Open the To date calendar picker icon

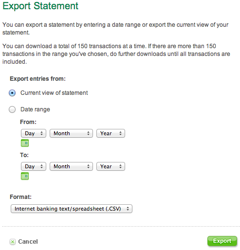[x=25, y=176]
